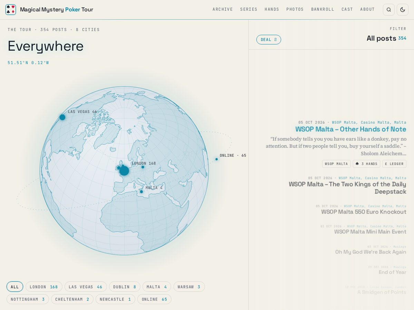Screen dimensions: 414x310
Task: Click the Malta marker dot on the globe
Action: [x=141, y=192]
